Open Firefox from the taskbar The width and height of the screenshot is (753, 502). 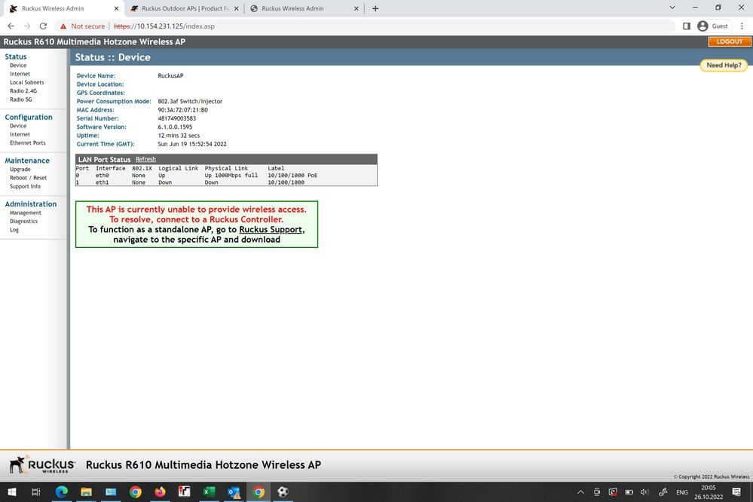coord(160,492)
